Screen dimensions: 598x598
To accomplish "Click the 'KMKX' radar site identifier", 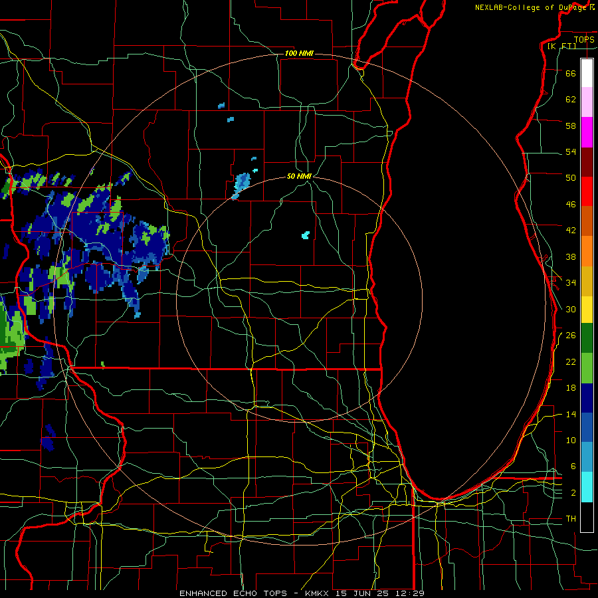I will click(318, 593).
